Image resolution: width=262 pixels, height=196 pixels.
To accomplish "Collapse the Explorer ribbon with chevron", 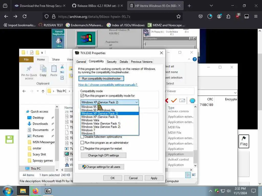I will point(189,59).
